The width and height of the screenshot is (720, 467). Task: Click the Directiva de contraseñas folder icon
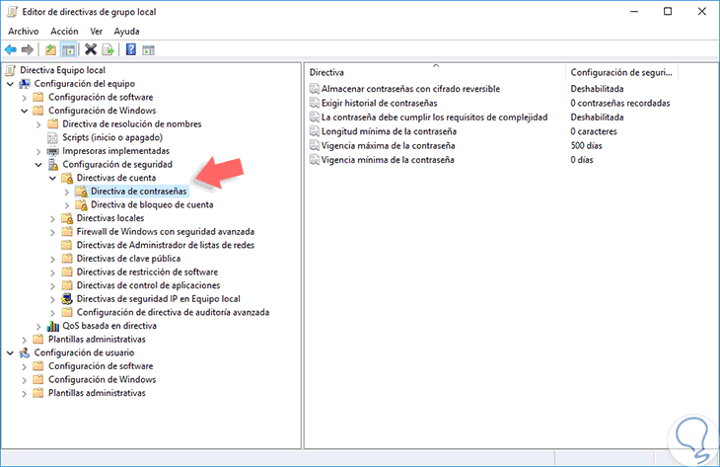(x=81, y=192)
